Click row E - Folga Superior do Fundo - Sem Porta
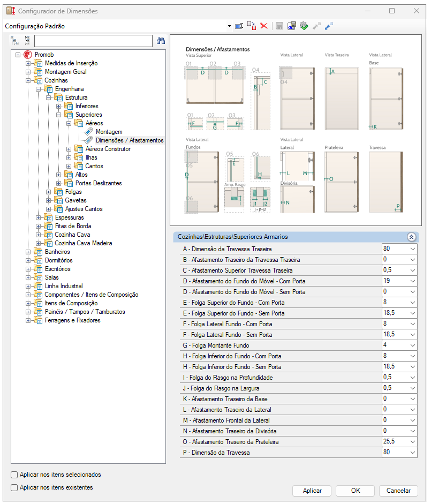 (299, 313)
